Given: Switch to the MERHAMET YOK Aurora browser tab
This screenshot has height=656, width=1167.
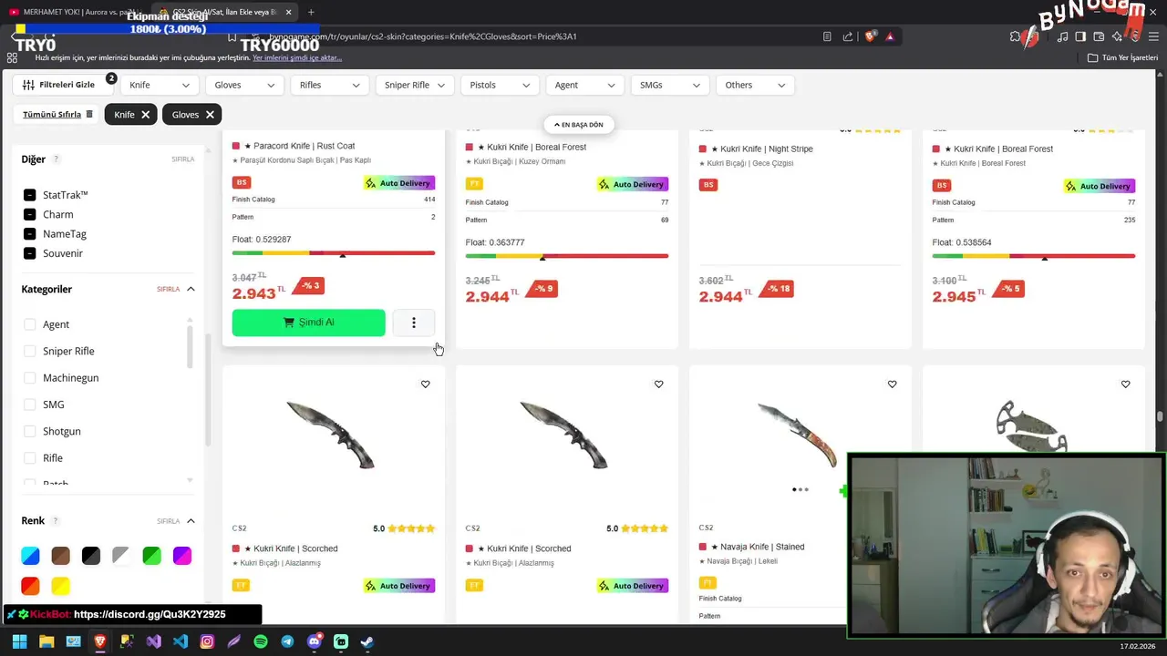Looking at the screenshot, I should (77, 12).
